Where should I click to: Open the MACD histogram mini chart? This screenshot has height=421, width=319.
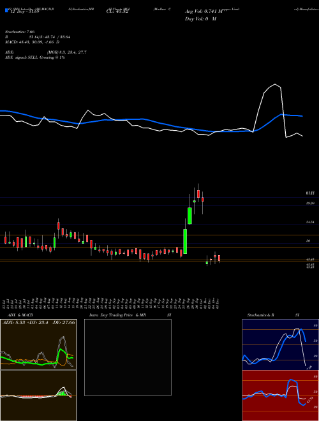38,395
